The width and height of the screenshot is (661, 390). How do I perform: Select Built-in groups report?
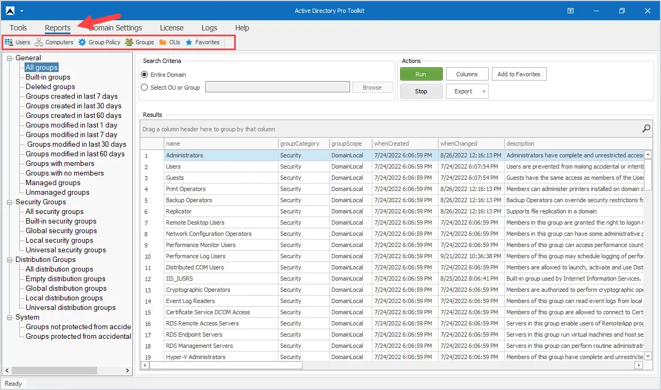pos(48,77)
